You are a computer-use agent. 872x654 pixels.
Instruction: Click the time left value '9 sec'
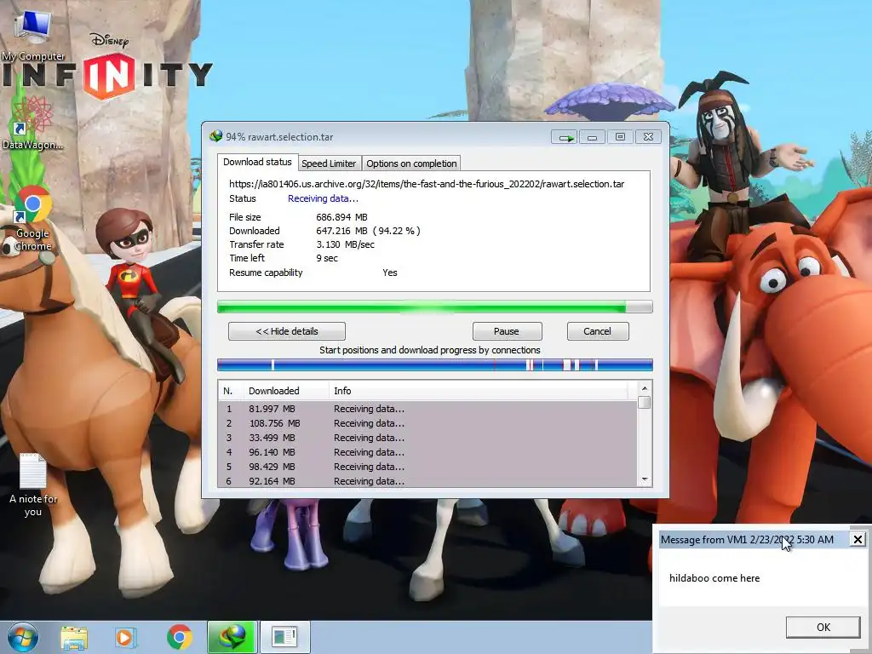pos(327,258)
